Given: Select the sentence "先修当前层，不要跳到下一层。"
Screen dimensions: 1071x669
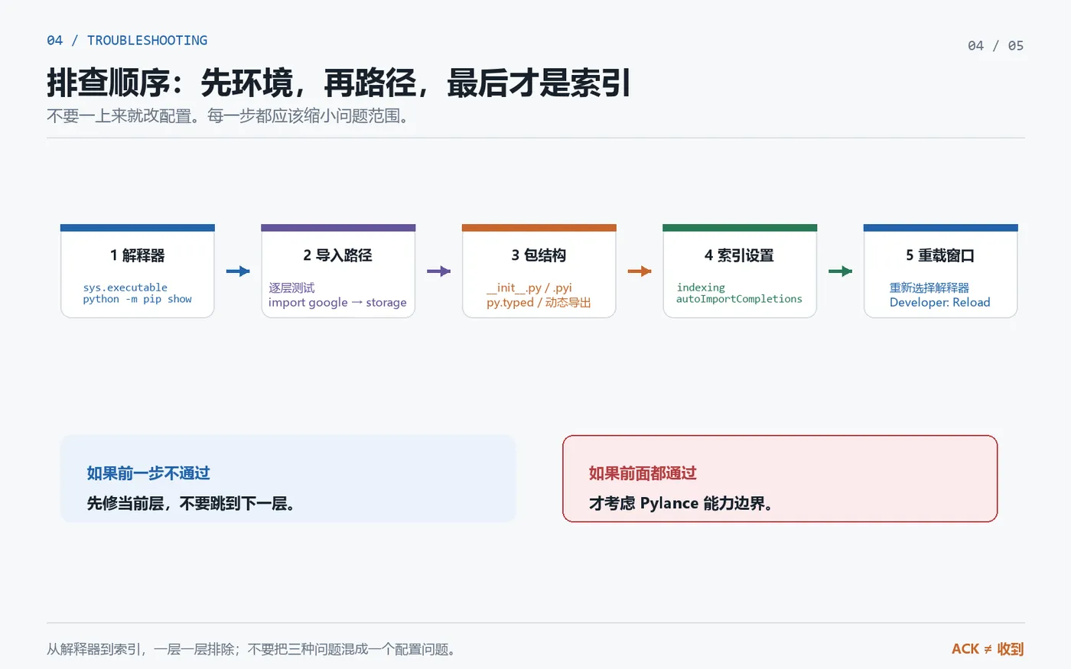Looking at the screenshot, I should [x=191, y=503].
